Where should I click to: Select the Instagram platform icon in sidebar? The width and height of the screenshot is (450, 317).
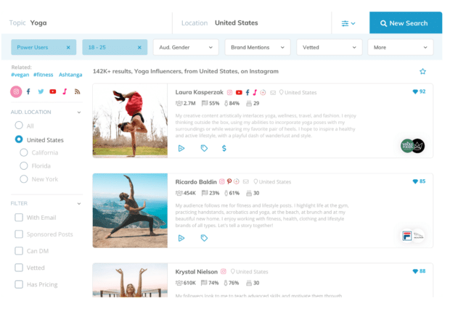pyautogui.click(x=16, y=91)
